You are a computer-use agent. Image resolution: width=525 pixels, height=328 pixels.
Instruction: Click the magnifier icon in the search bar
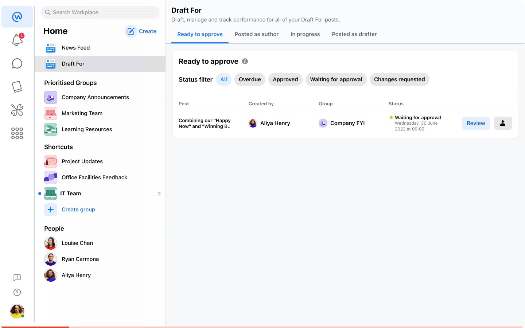(x=47, y=12)
